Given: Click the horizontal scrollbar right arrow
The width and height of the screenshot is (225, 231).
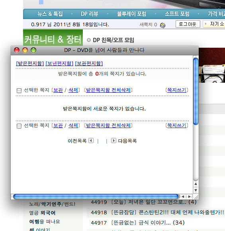Looking at the screenshot, I should tap(190, 196).
